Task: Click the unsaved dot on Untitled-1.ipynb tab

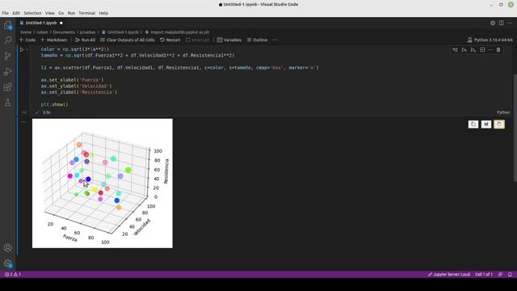Action: pos(61,23)
